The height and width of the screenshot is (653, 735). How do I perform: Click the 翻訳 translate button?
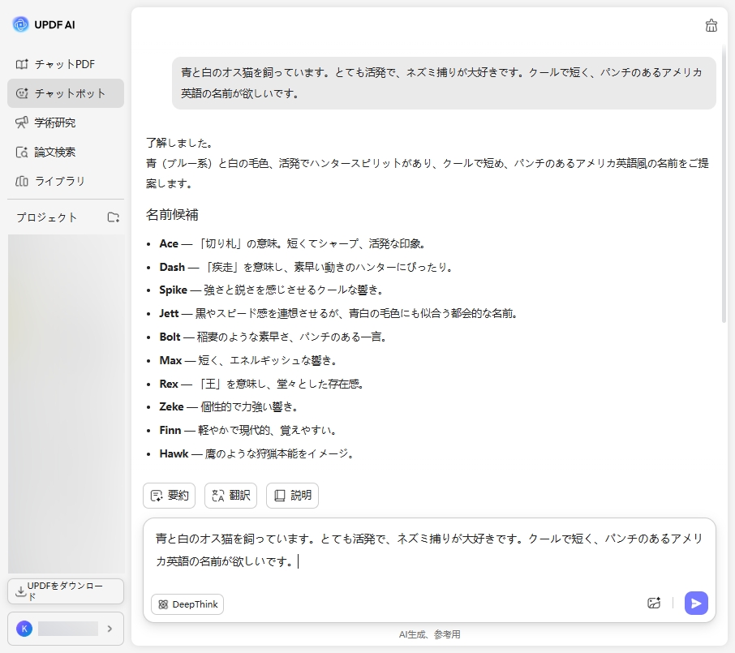coord(230,495)
